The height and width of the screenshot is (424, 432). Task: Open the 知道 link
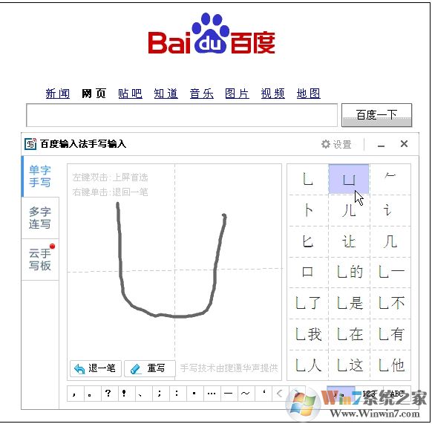click(166, 94)
